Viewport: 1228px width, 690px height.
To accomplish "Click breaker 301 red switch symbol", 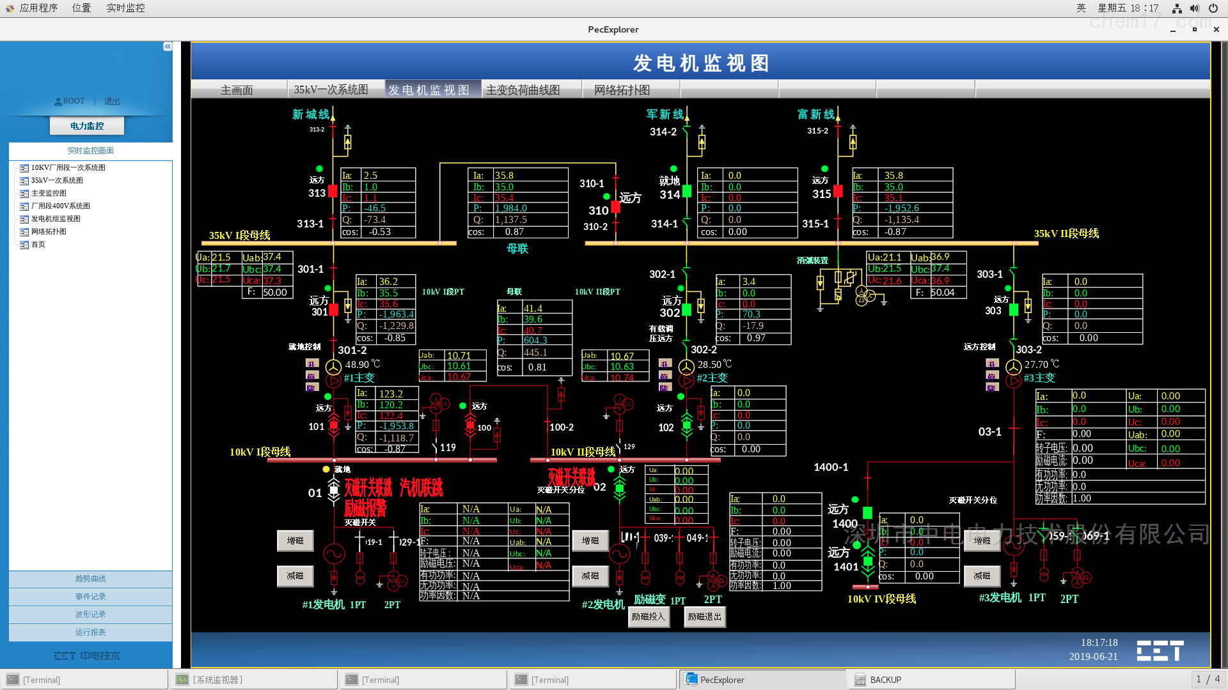I will [x=333, y=310].
